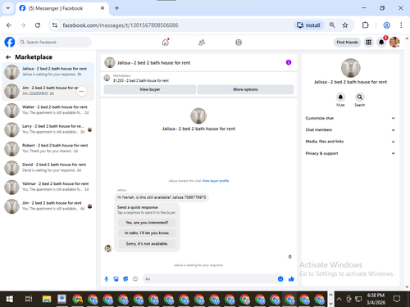Focus the Search Facebook field
Viewport: 410px width, 307px height.
click(x=55, y=43)
